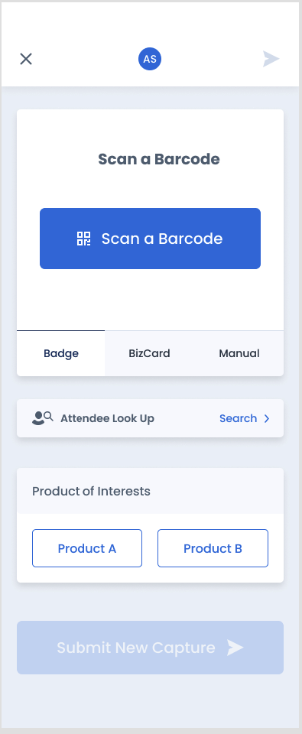Image resolution: width=302 pixels, height=734 pixels.
Task: Tap the send paper-plane icon in header
Action: (271, 59)
